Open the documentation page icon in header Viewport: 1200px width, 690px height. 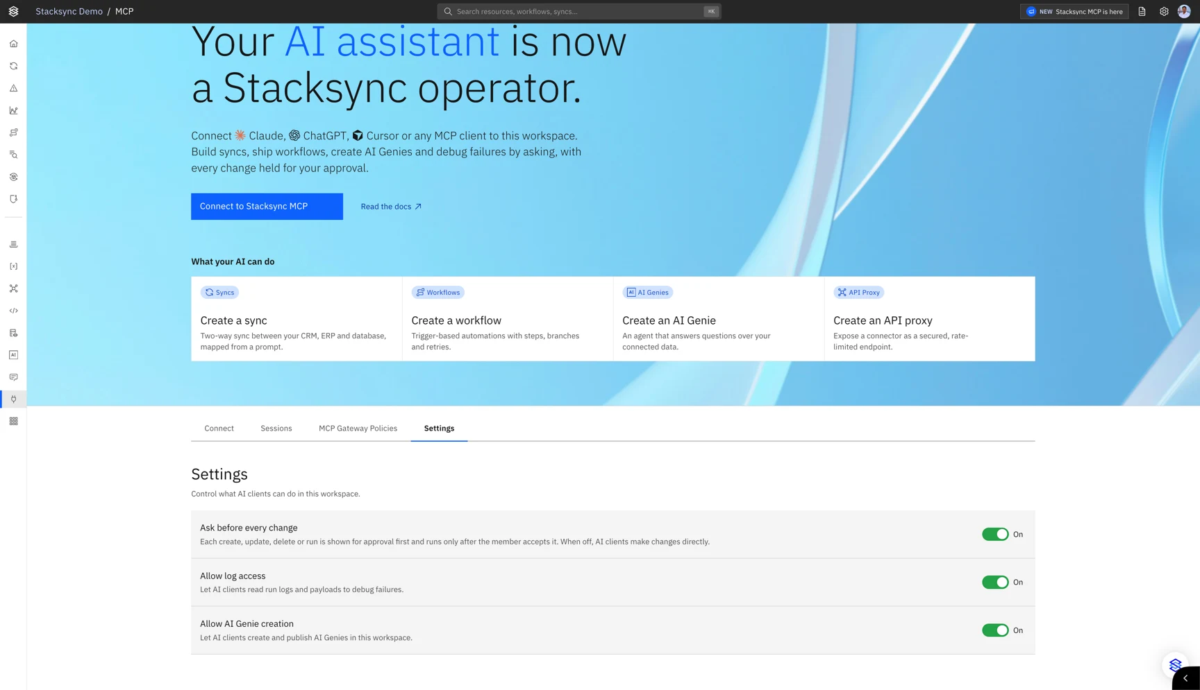[1142, 11]
